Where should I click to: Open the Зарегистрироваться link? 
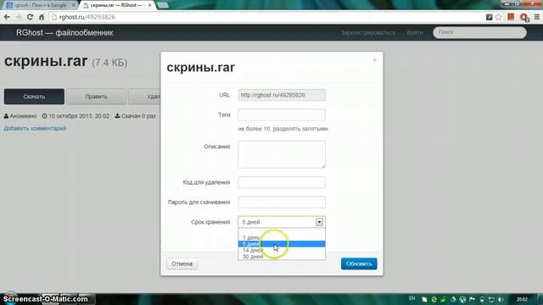(367, 32)
